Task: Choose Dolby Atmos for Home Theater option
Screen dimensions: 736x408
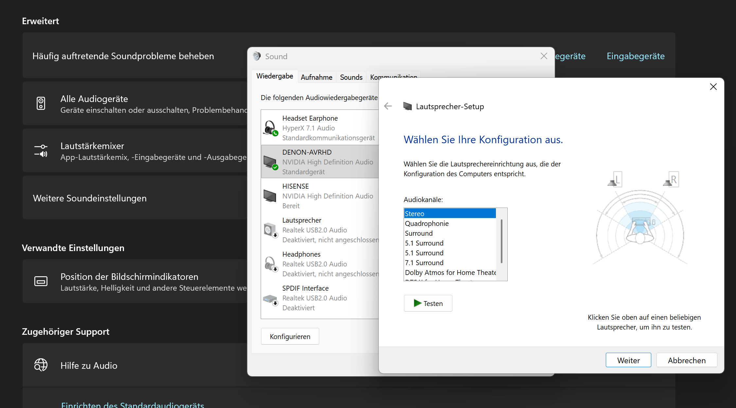Action: [450, 273]
